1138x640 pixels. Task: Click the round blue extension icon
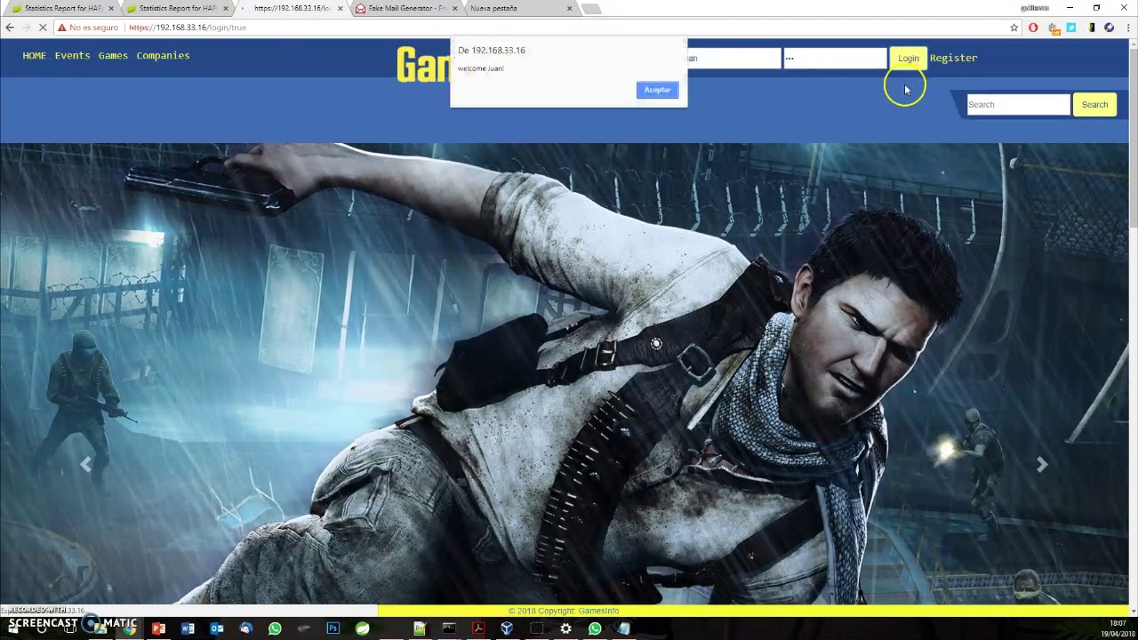1109,28
